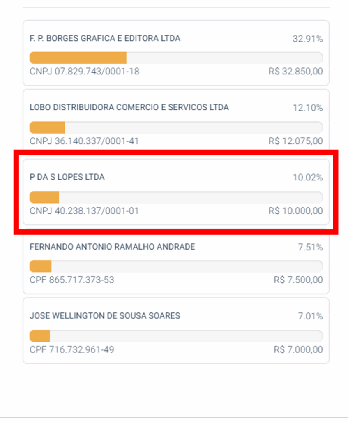Click the P DA S LOPES LTDA card
Image resolution: width=348 pixels, height=421 pixels.
[176, 192]
